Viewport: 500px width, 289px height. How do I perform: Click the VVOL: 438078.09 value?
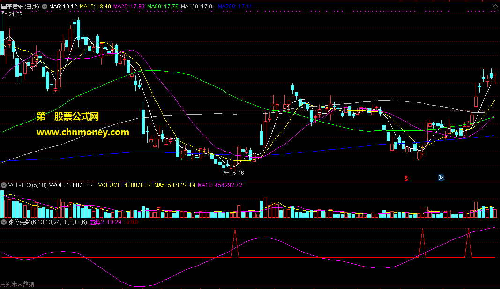(x=71, y=185)
